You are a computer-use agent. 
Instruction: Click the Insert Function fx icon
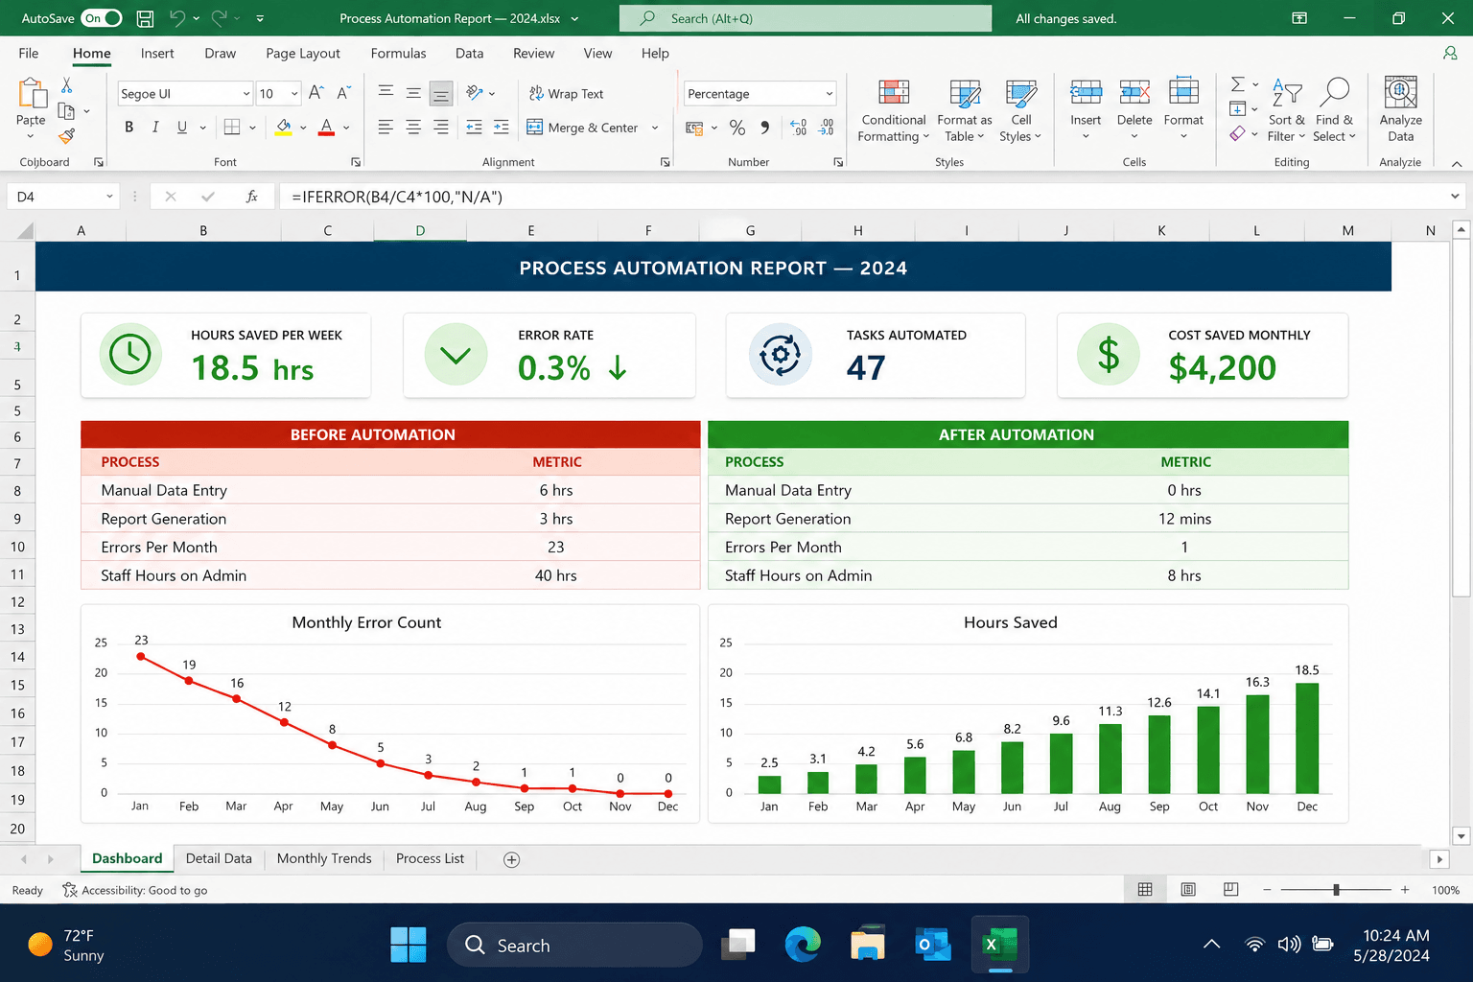[x=252, y=197]
